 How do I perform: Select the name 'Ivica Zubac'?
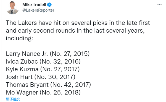click(22, 61)
